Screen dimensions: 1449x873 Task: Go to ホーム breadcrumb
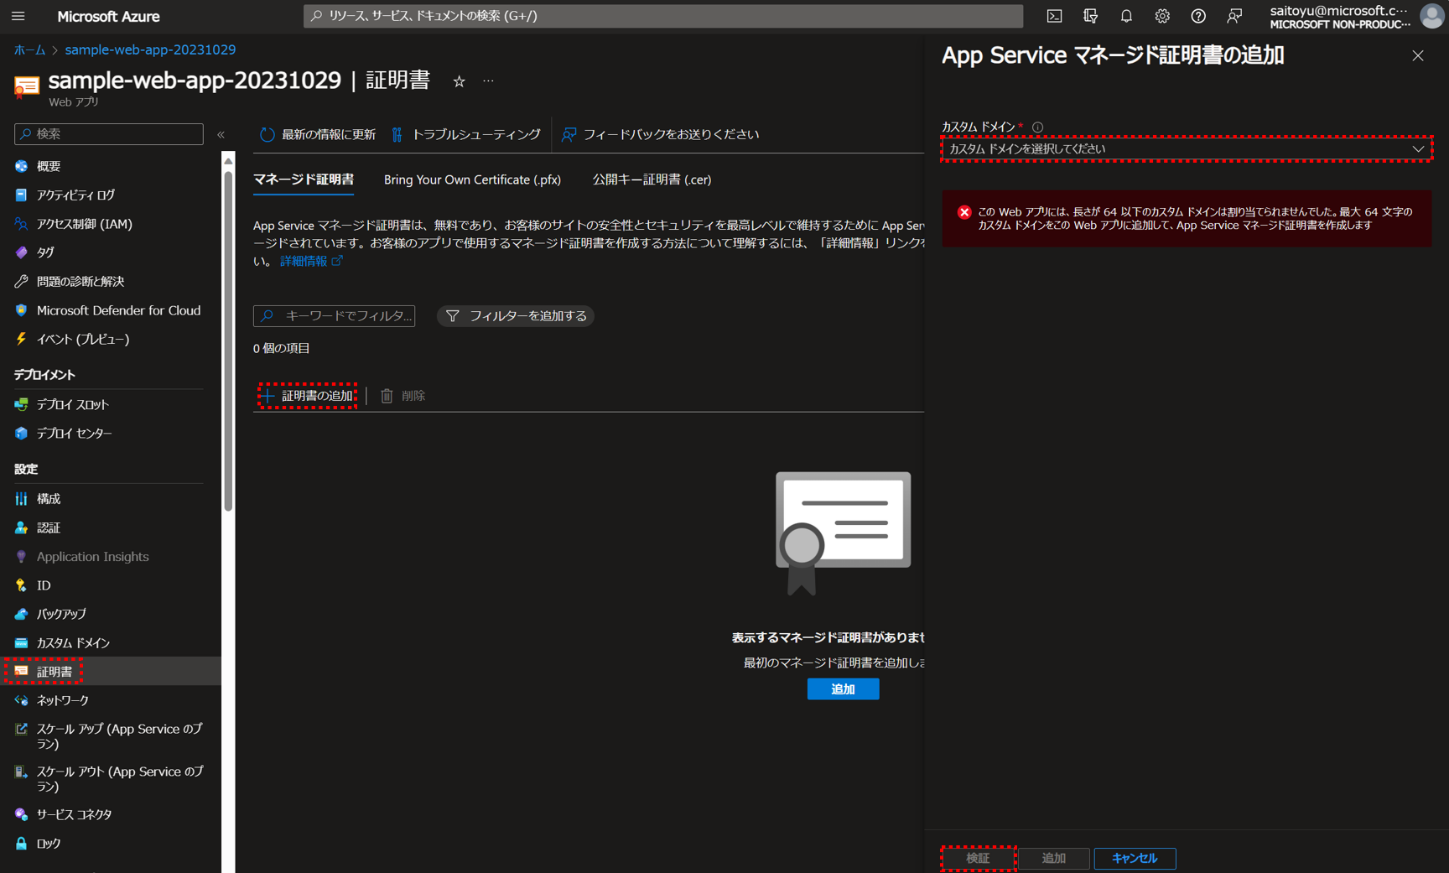tap(29, 49)
